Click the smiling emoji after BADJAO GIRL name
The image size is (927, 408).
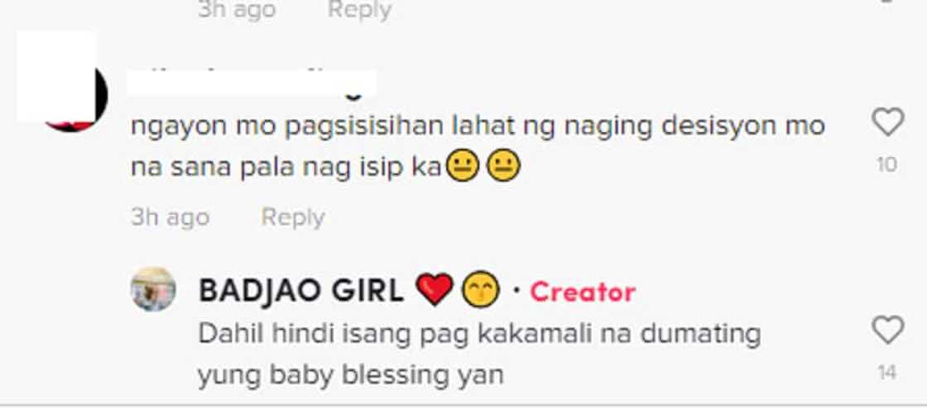tap(481, 290)
